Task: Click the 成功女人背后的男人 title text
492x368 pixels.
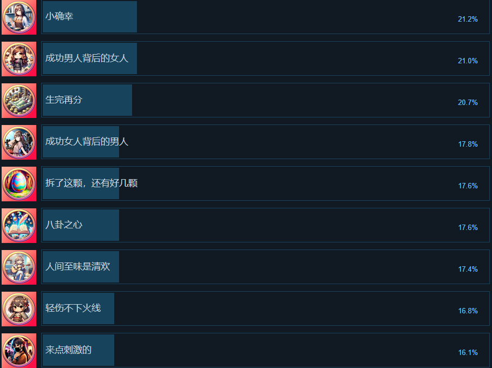Action: 87,141
